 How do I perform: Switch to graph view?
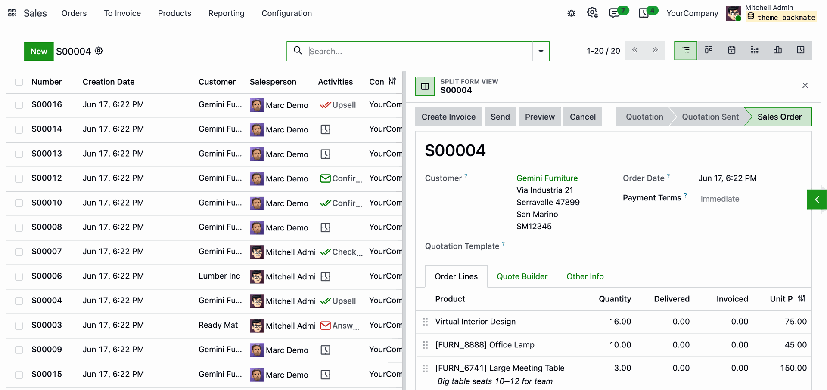[x=777, y=51]
